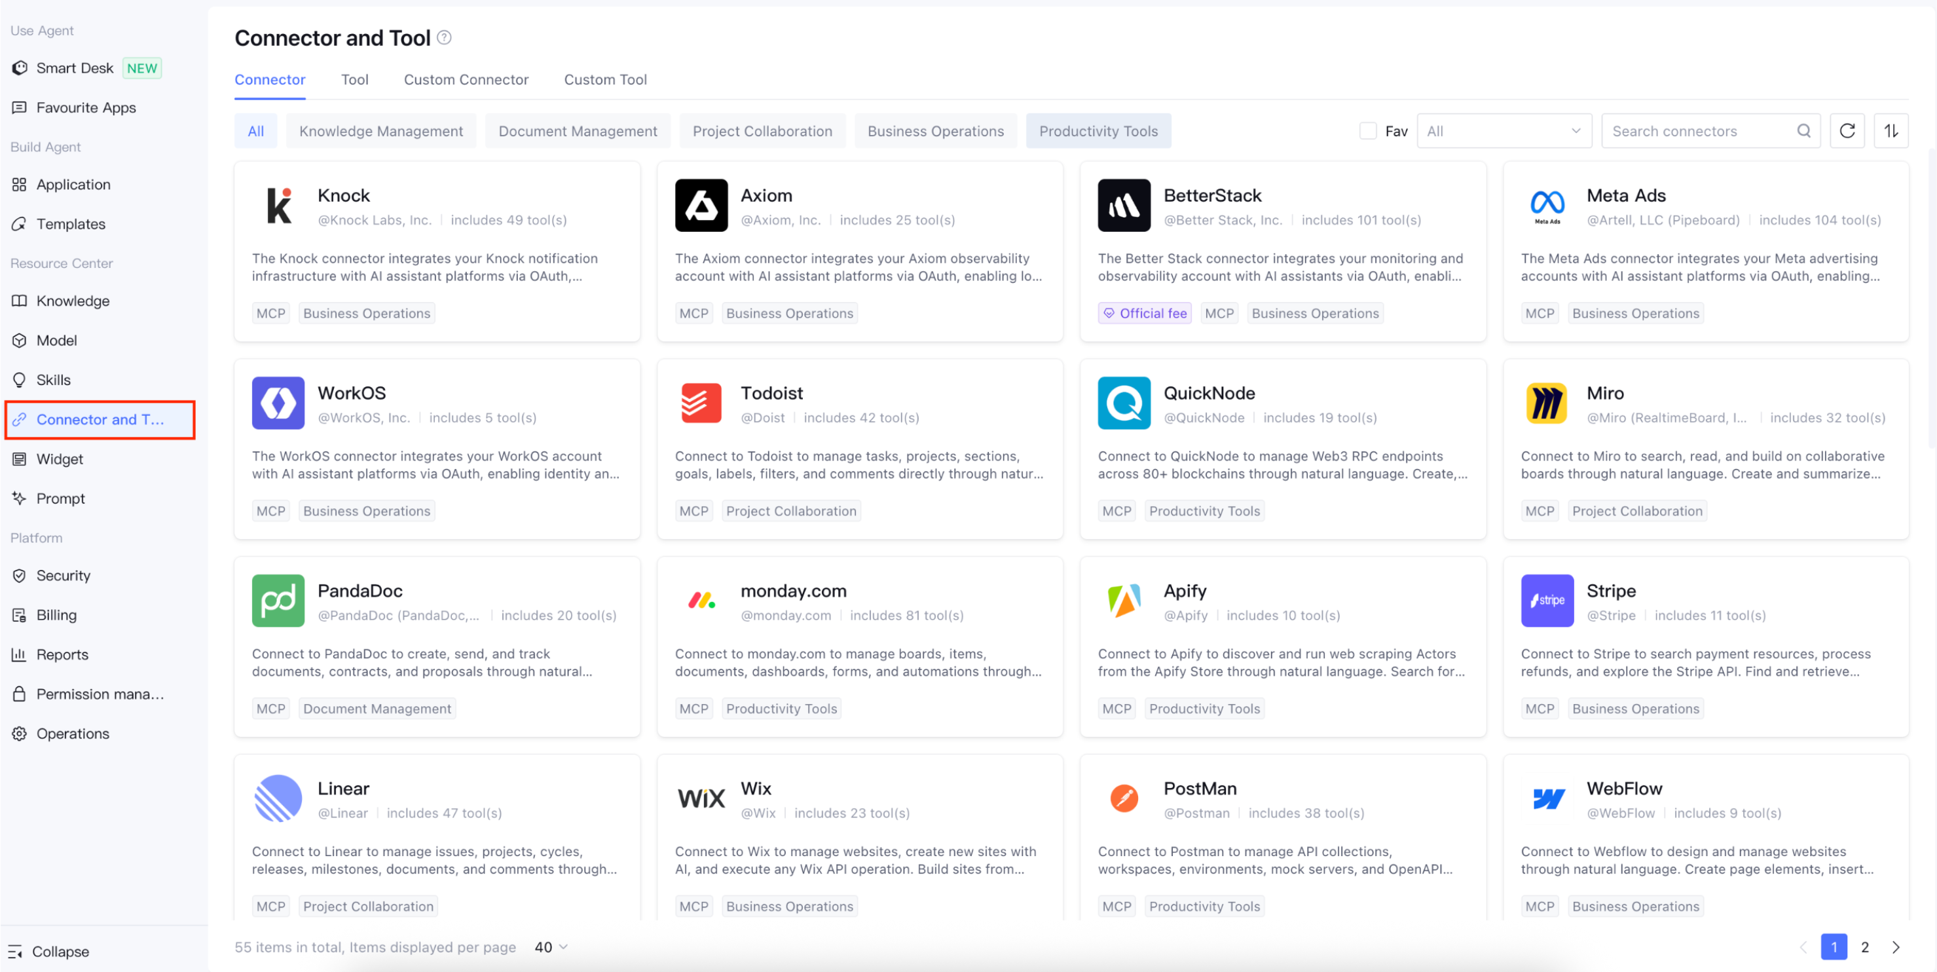Switch to the Custom Tool tab

[605, 80]
